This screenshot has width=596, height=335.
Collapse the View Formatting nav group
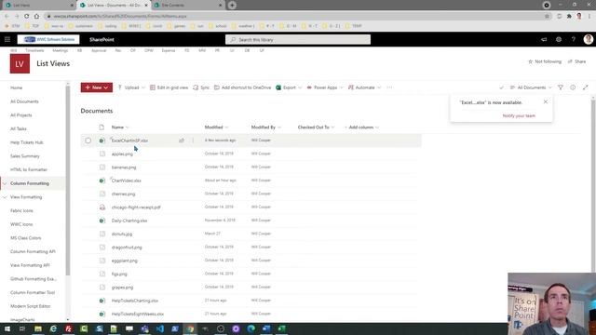[x=5, y=197]
